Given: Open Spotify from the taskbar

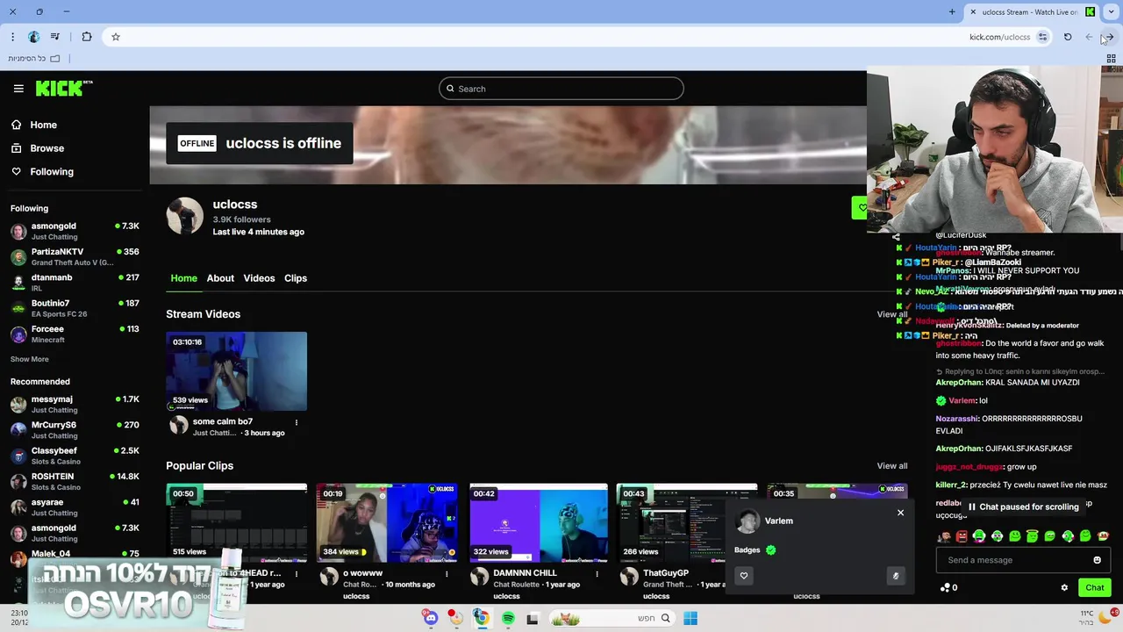Looking at the screenshot, I should pos(508,619).
